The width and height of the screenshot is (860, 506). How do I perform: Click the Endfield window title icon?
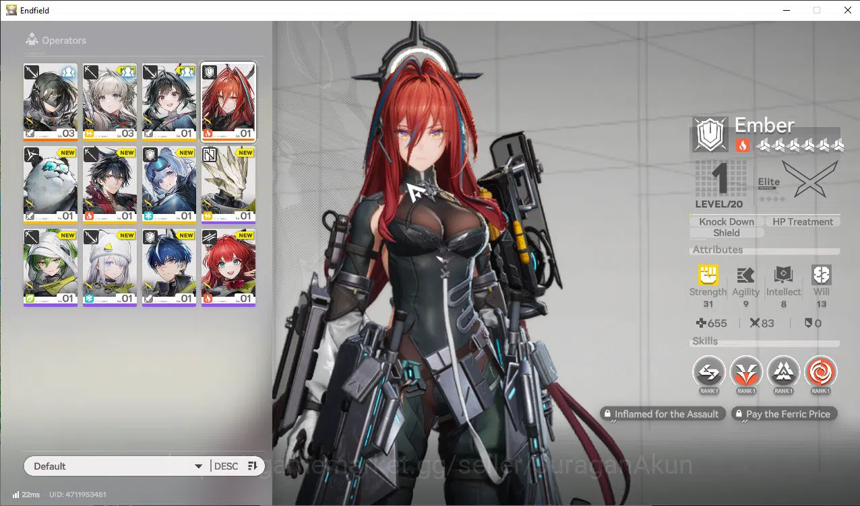(x=11, y=10)
